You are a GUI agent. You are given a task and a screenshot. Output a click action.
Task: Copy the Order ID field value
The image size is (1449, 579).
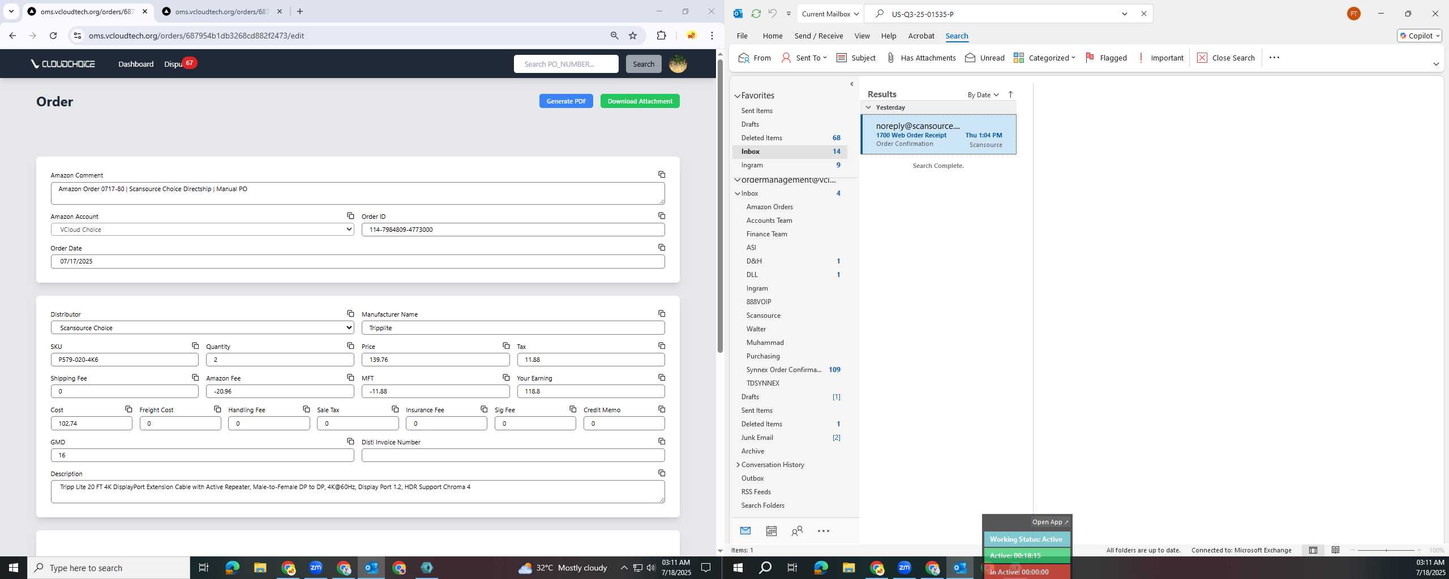(x=662, y=216)
